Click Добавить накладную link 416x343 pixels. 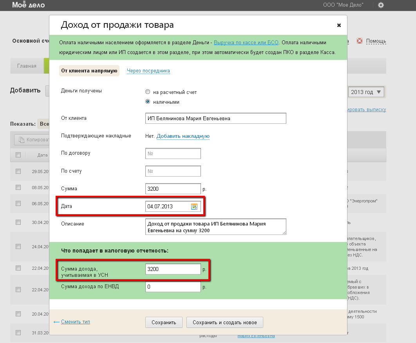(183, 136)
